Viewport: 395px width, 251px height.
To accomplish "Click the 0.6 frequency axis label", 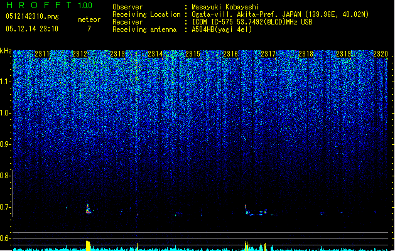I will 6,238.
